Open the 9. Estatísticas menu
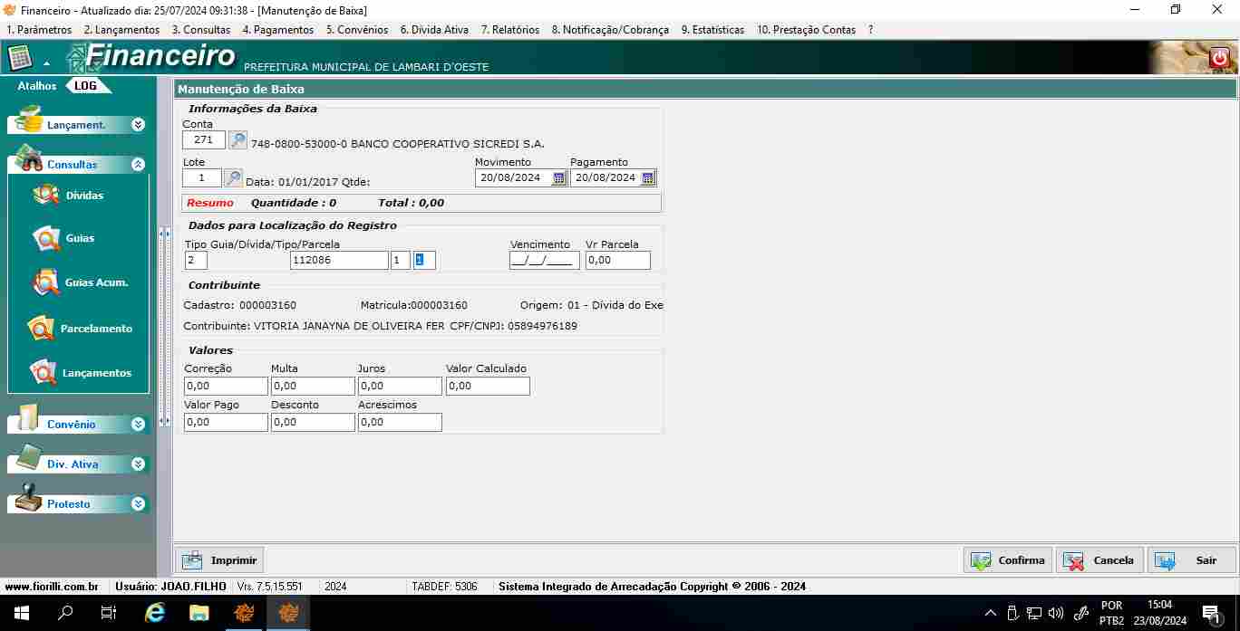 click(x=712, y=30)
